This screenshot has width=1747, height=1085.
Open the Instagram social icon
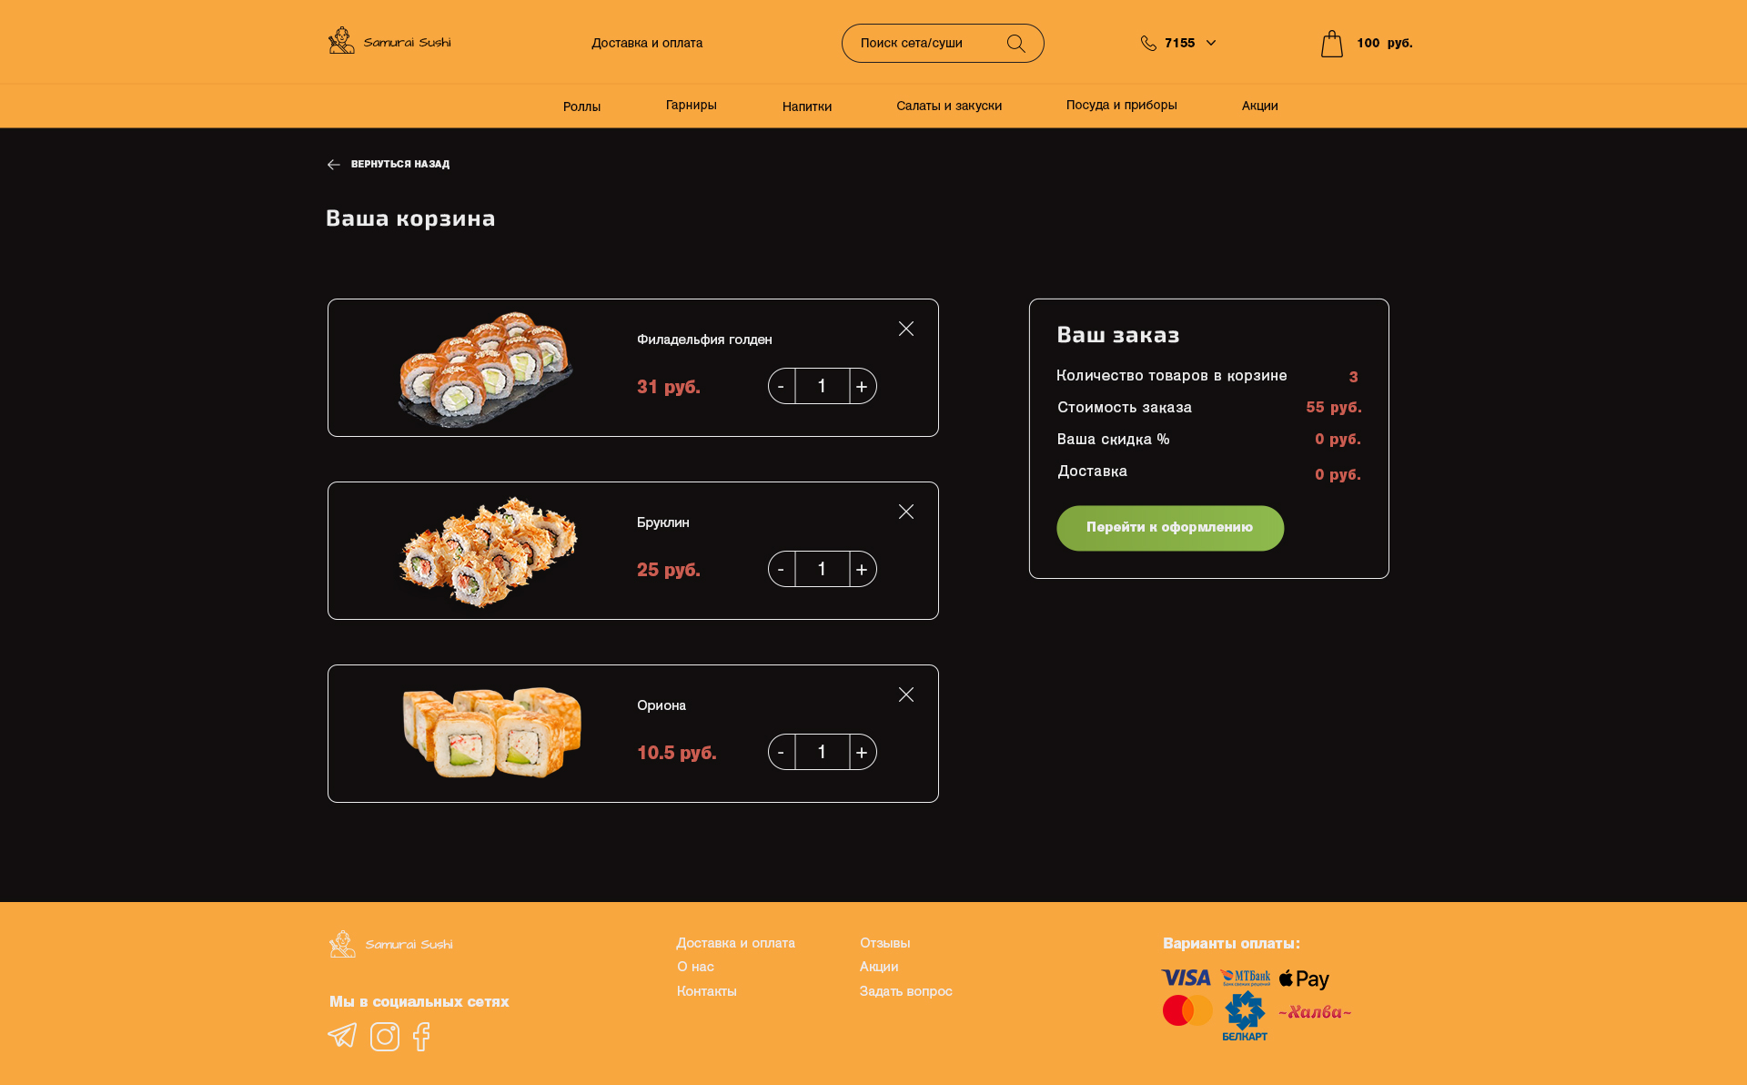(385, 1037)
